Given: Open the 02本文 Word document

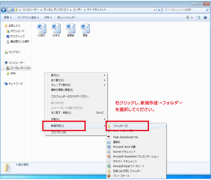Looking at the screenshot, I should (x=56, y=29).
